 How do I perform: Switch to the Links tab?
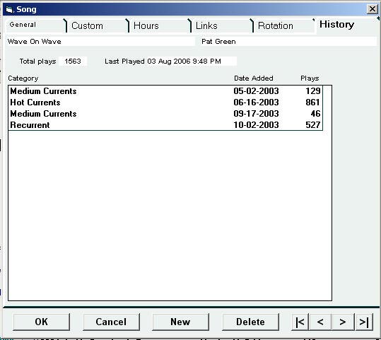[x=222, y=25]
